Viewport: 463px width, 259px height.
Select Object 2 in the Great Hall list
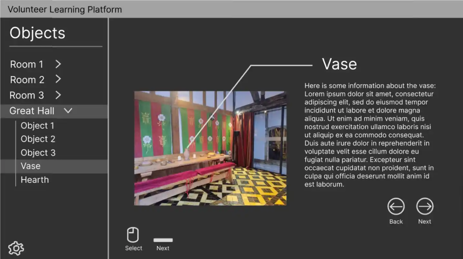[38, 139]
